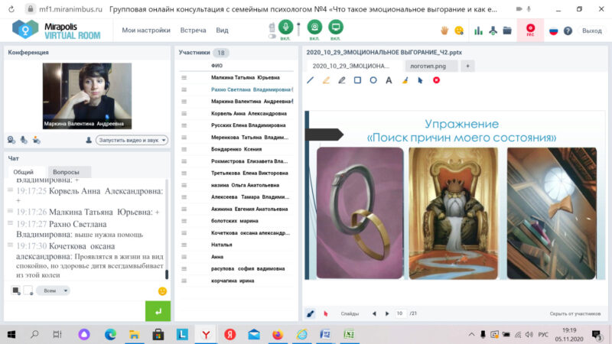The height and width of the screenshot is (344, 612).
Task: Open the emoji status icon in the top toolbar
Action: [459, 31]
